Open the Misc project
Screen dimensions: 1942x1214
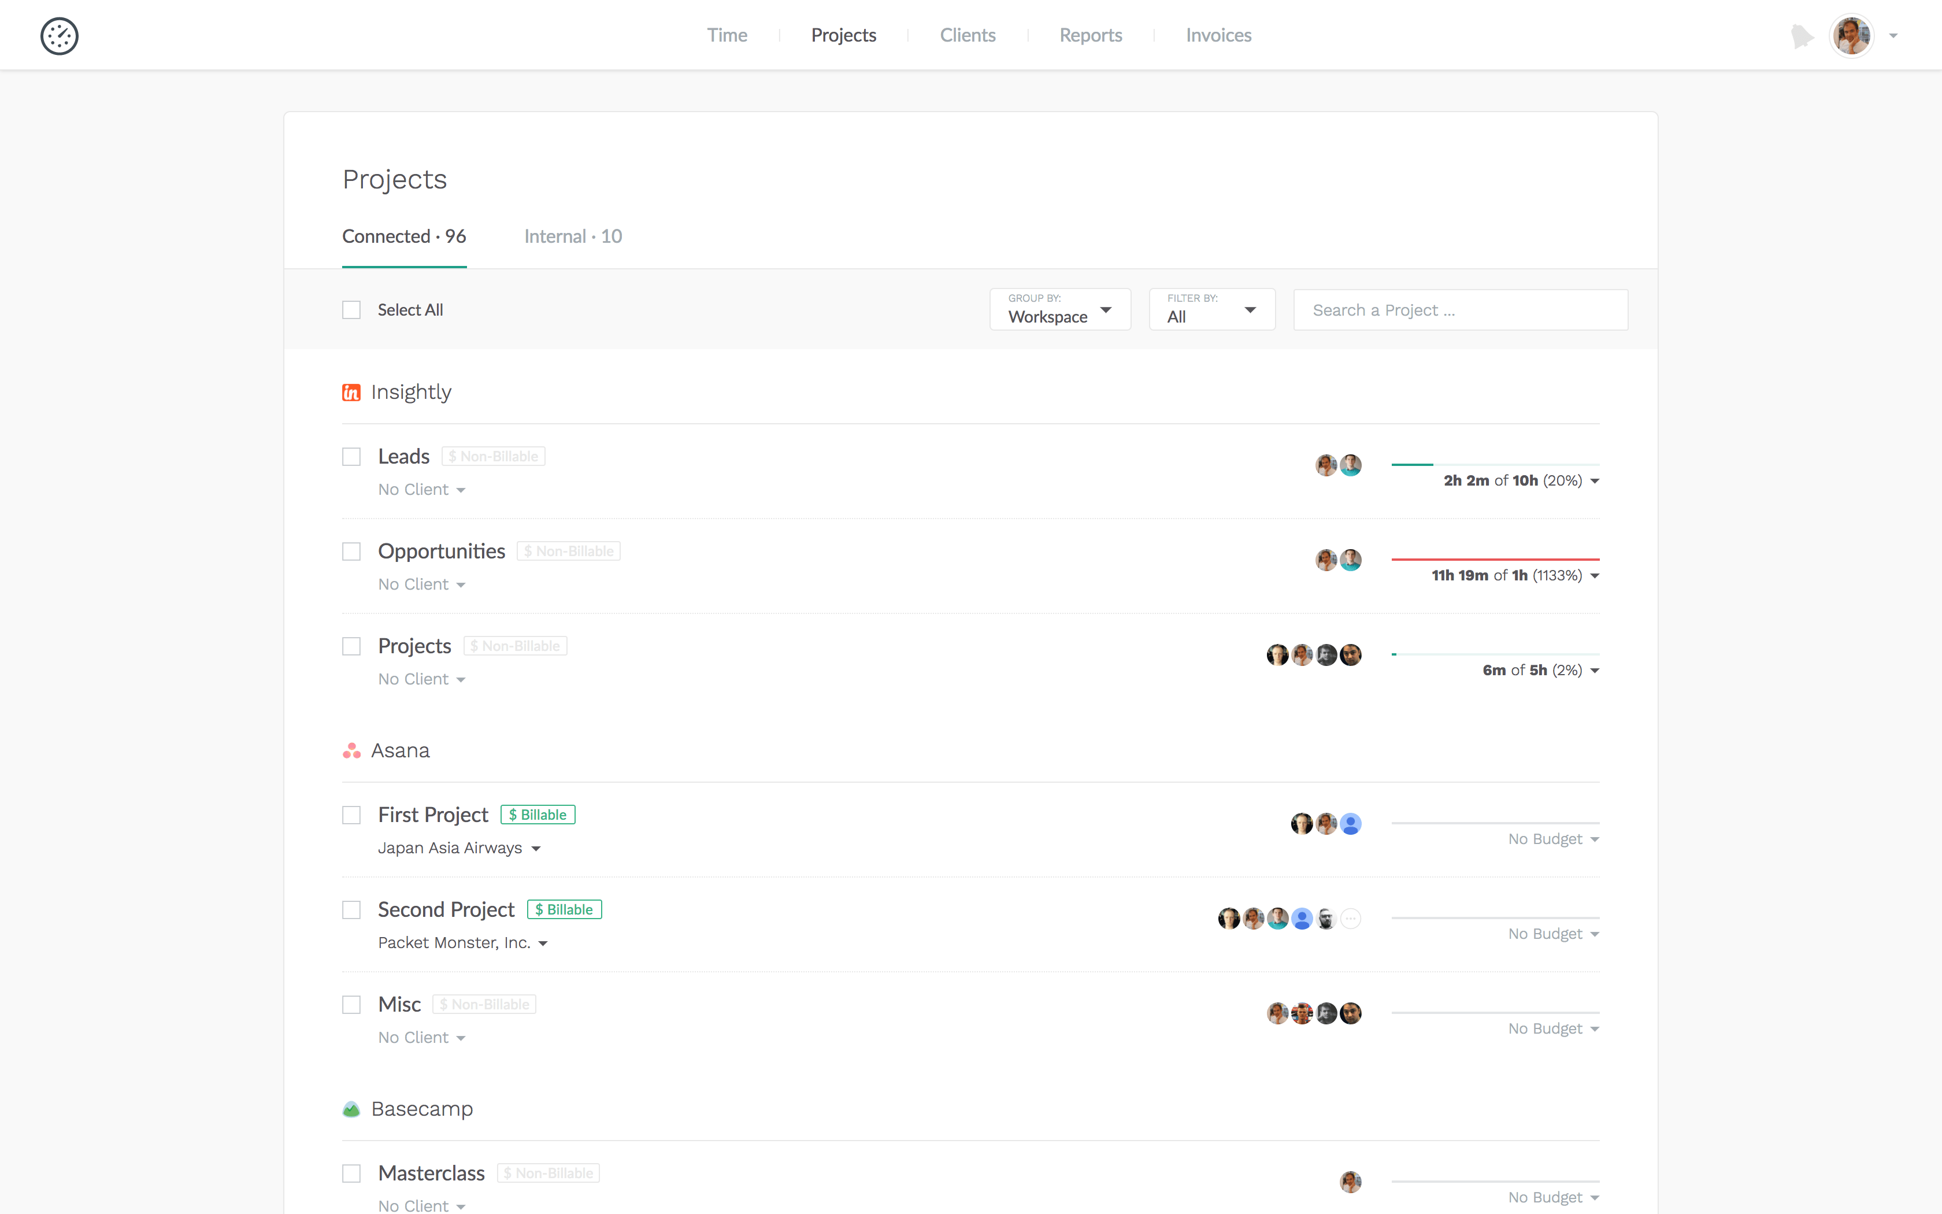tap(399, 1004)
